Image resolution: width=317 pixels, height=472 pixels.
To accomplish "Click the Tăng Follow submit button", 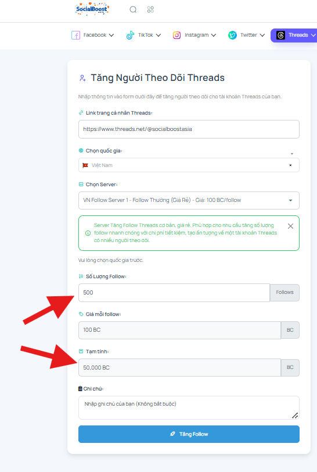I will (189, 434).
